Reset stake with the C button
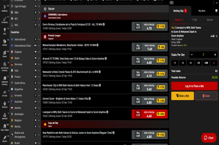219x145 pixels. coord(214,63)
